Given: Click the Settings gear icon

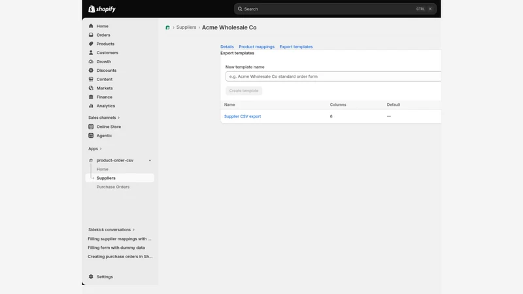Looking at the screenshot, I should (91, 276).
